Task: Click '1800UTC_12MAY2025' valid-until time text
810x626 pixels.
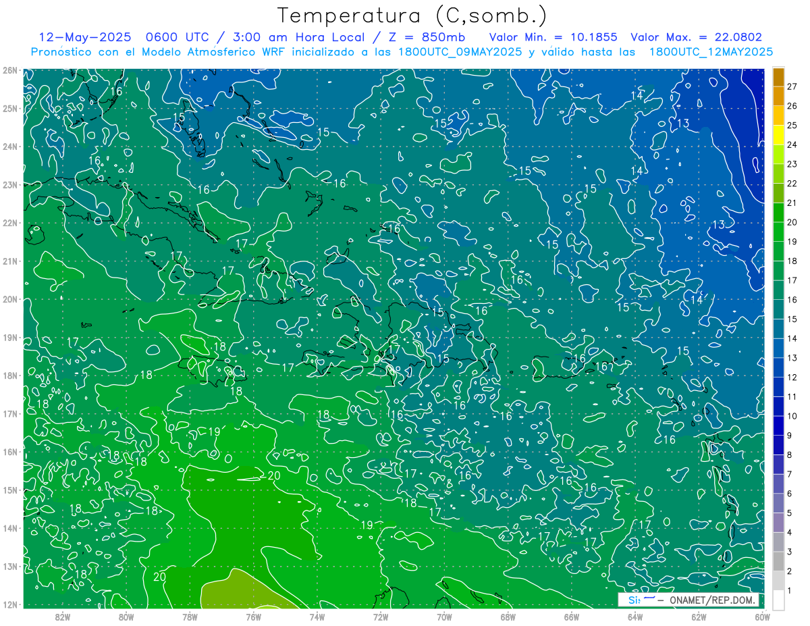Action: pyautogui.click(x=711, y=52)
